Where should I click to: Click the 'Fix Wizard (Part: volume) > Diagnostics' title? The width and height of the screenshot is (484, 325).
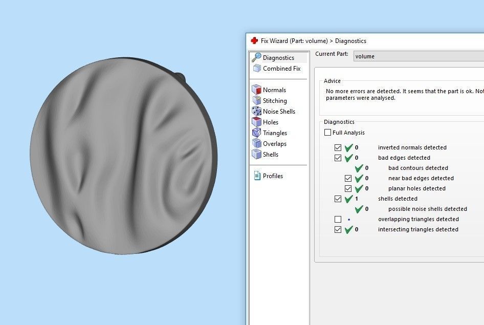pyautogui.click(x=313, y=41)
